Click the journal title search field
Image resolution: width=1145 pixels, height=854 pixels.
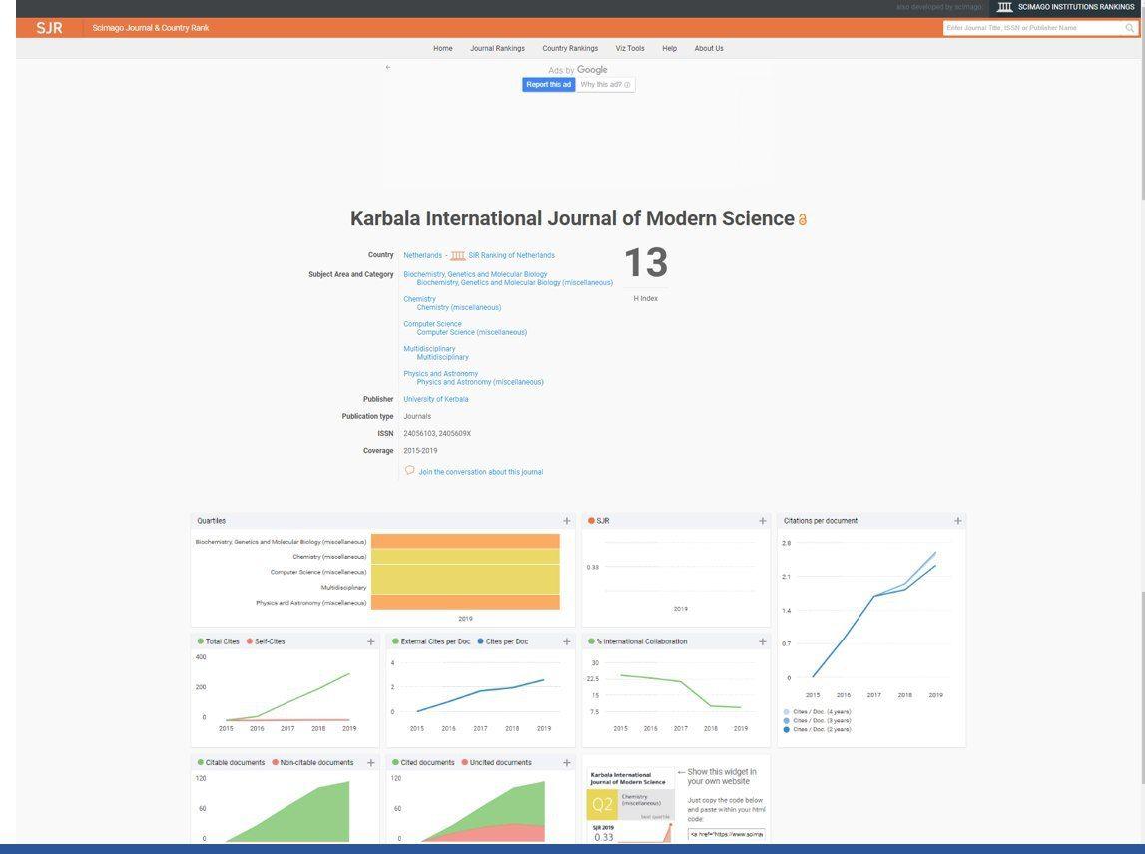pos(1033,28)
